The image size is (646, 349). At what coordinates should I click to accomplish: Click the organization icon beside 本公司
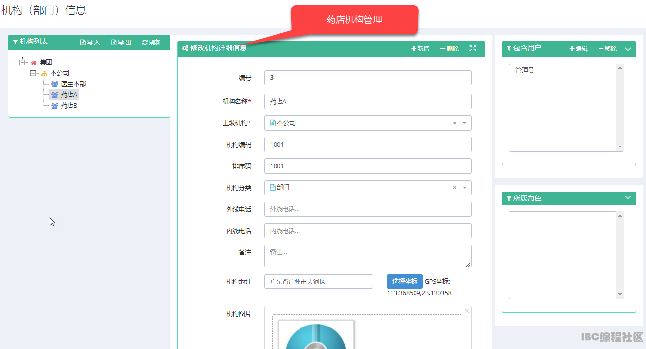45,73
